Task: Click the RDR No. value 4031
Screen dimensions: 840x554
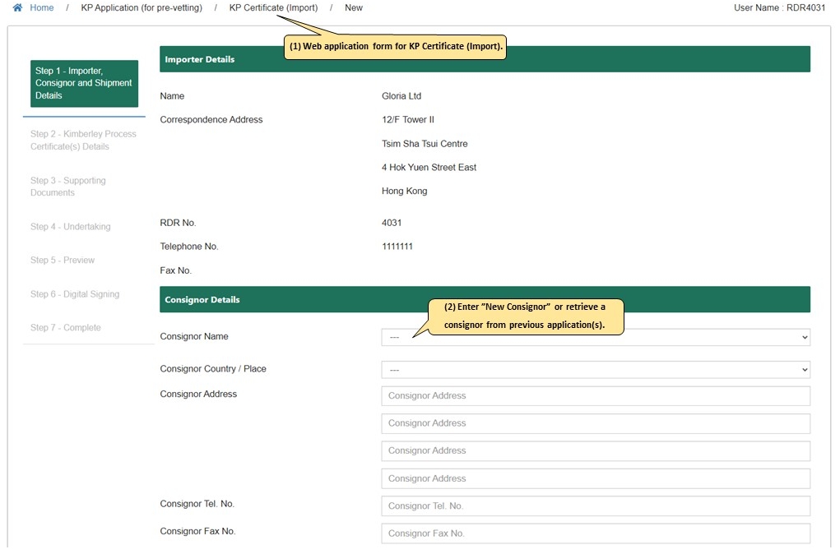Action: (x=392, y=223)
